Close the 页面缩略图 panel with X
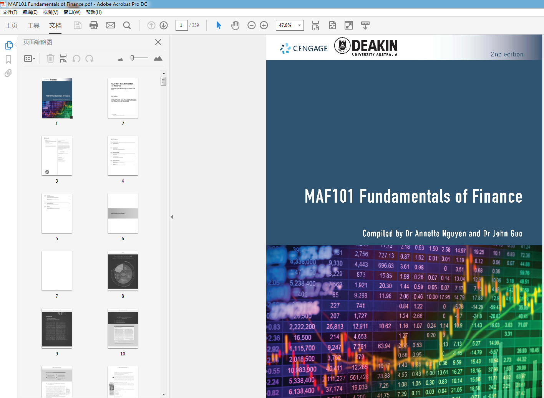 [158, 42]
